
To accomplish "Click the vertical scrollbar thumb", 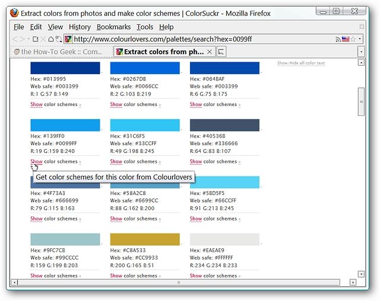I will 361,101.
